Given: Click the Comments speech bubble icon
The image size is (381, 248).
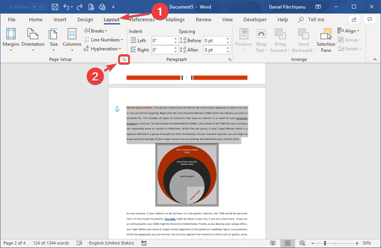Looking at the screenshot, I should (x=370, y=19).
